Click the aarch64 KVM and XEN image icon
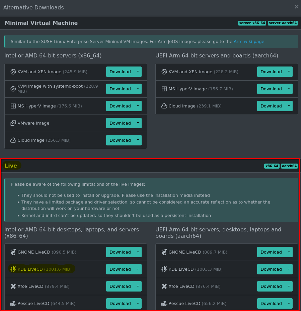 (164, 72)
